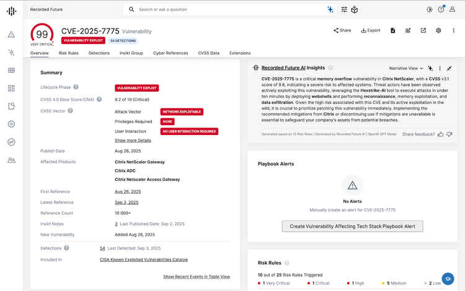The image size is (465, 291).
Task: Click the 54 Detections badge
Action: click(123, 40)
